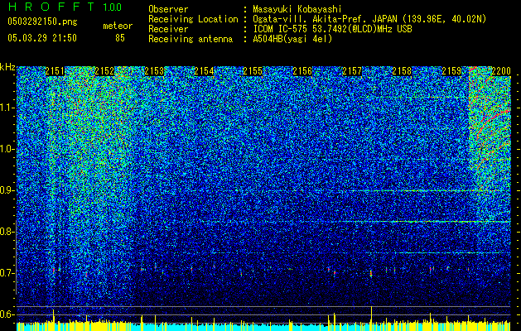
Task: Click the Receiving Location label
Action: click(193, 19)
